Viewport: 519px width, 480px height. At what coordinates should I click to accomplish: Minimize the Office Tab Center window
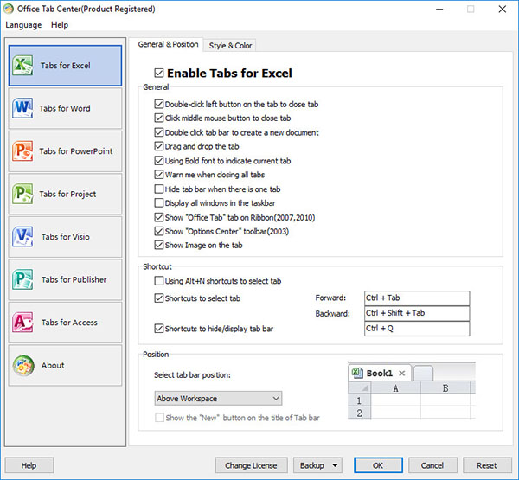tap(439, 10)
